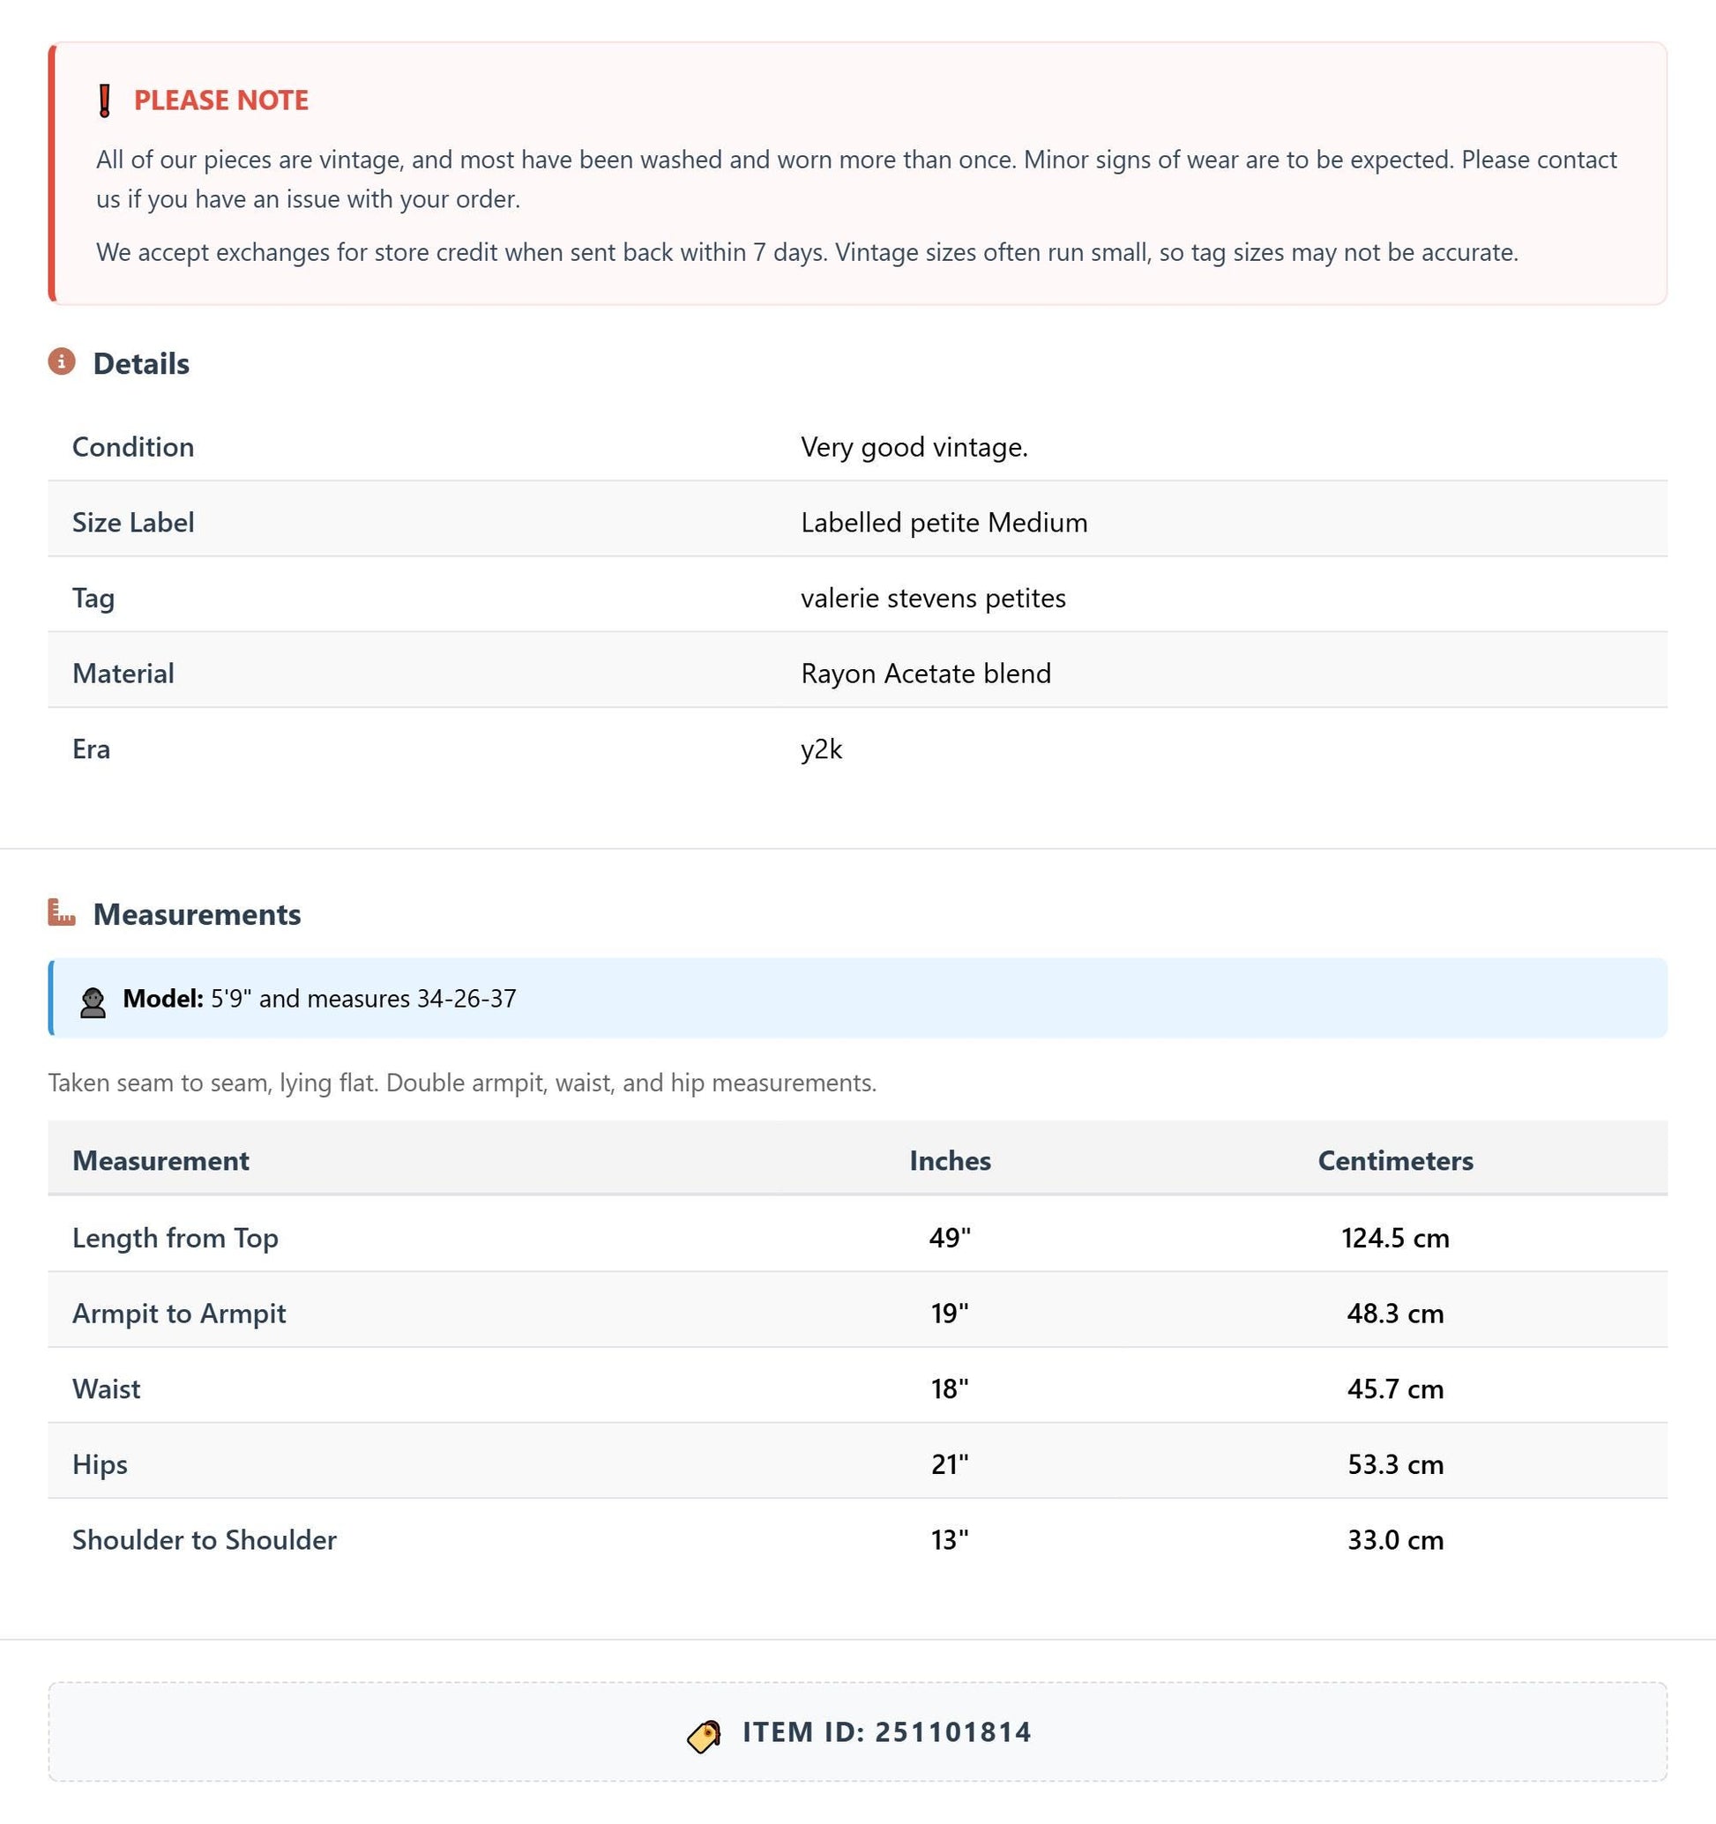
Task: Click the 21" hips measurement
Action: point(950,1463)
